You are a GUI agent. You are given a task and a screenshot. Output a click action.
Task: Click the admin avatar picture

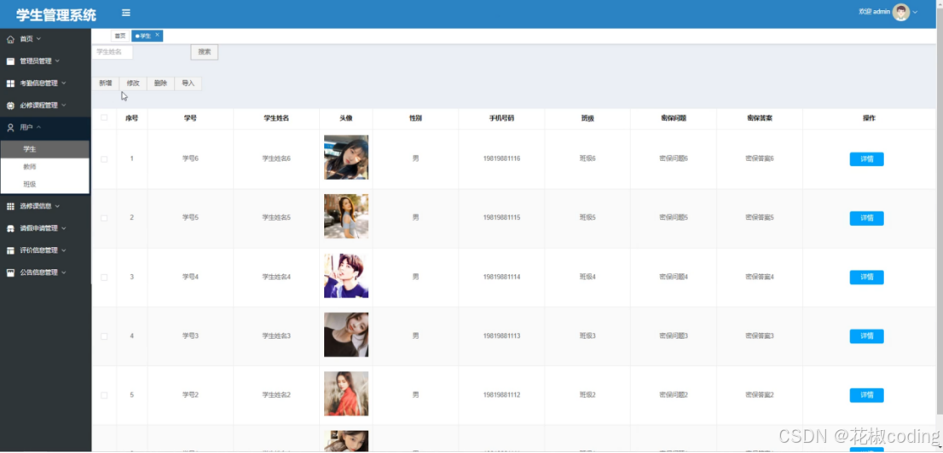pyautogui.click(x=900, y=12)
